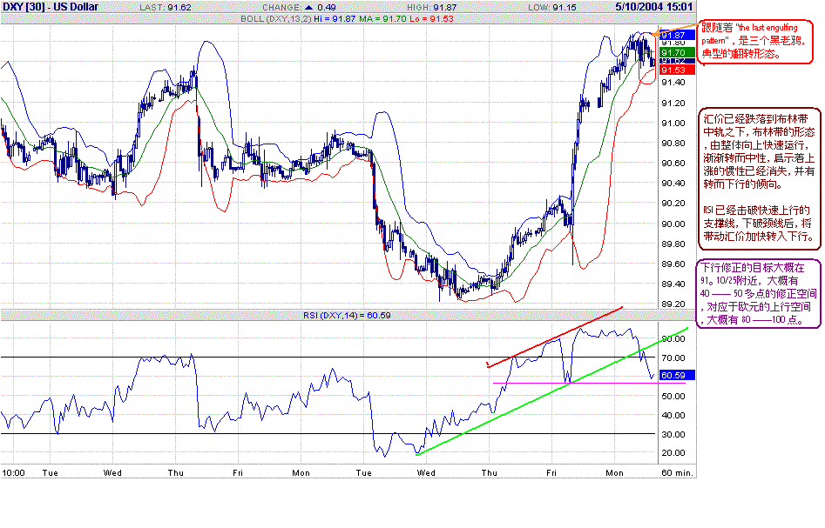This screenshot has height=528, width=825.
Task: Click the dark red Bollinger analysis text box
Action: click(x=760, y=179)
